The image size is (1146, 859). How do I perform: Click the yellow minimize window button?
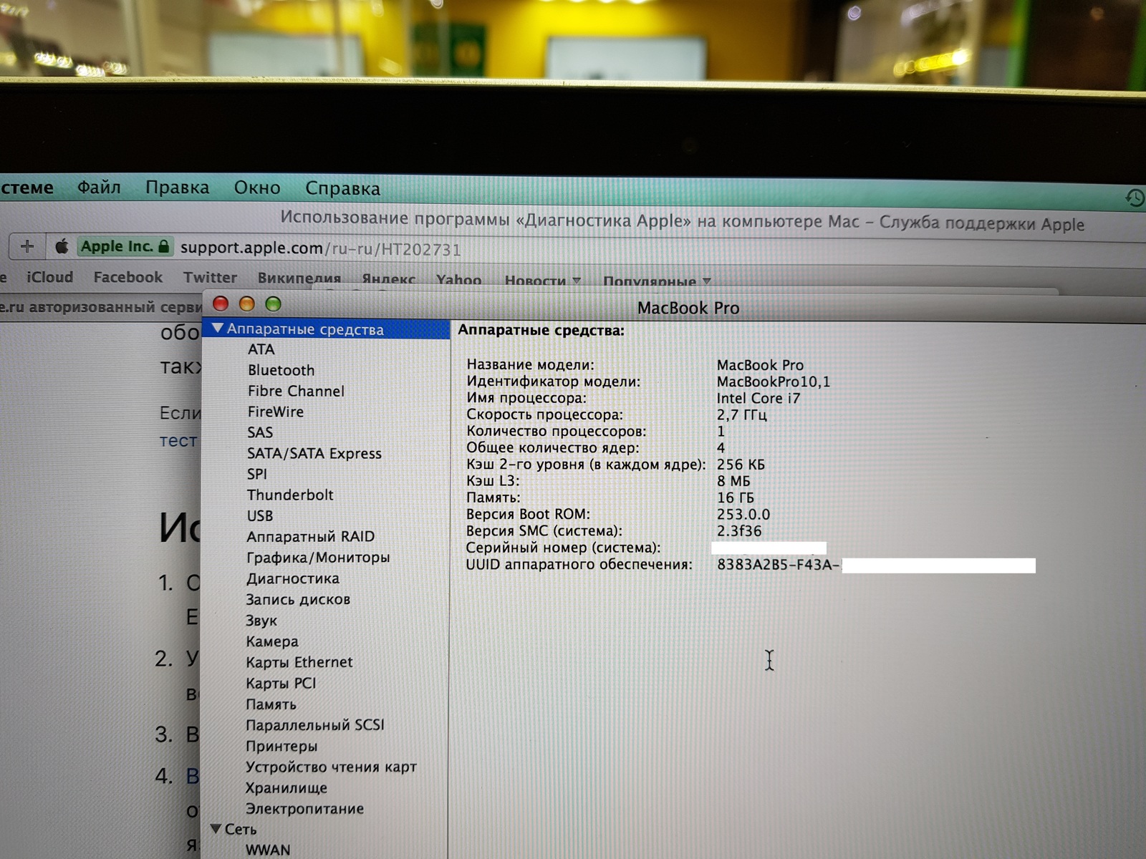click(x=247, y=304)
